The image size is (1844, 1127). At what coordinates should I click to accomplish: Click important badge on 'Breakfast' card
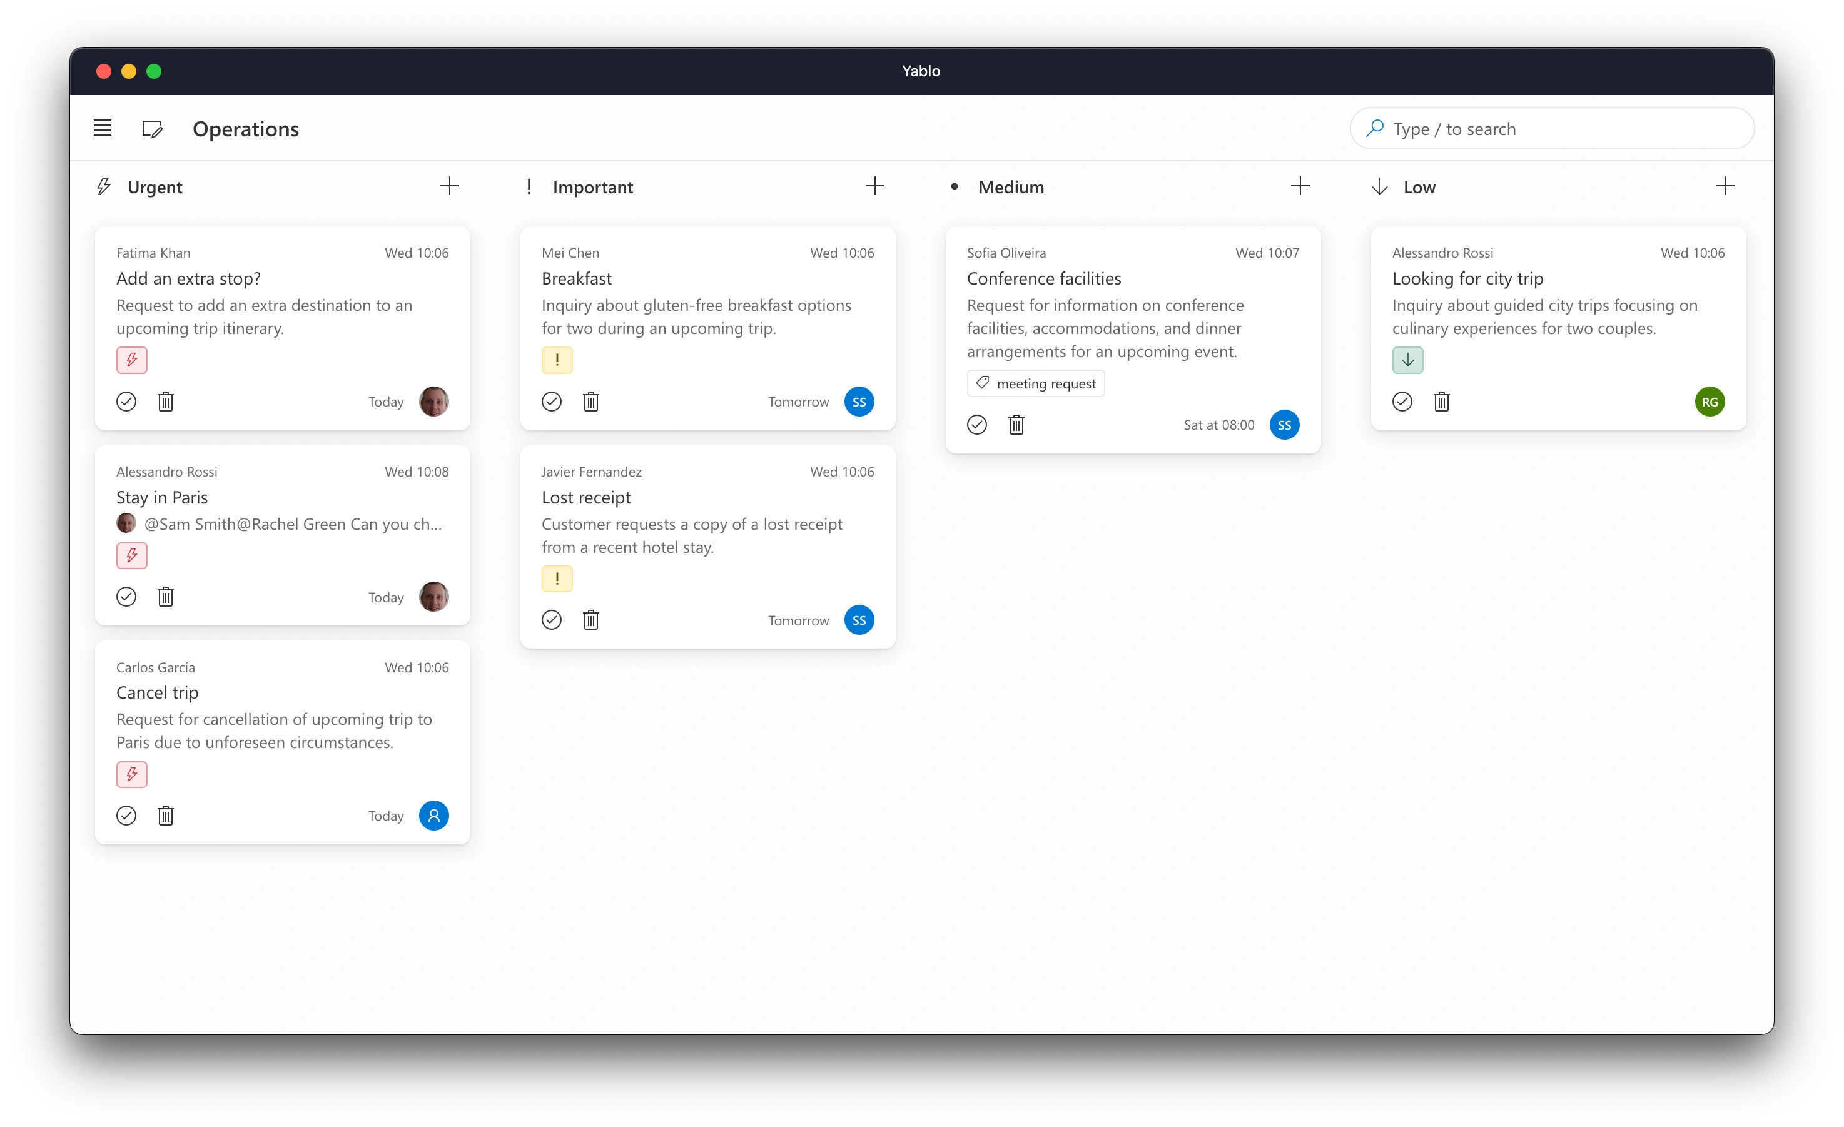click(557, 360)
